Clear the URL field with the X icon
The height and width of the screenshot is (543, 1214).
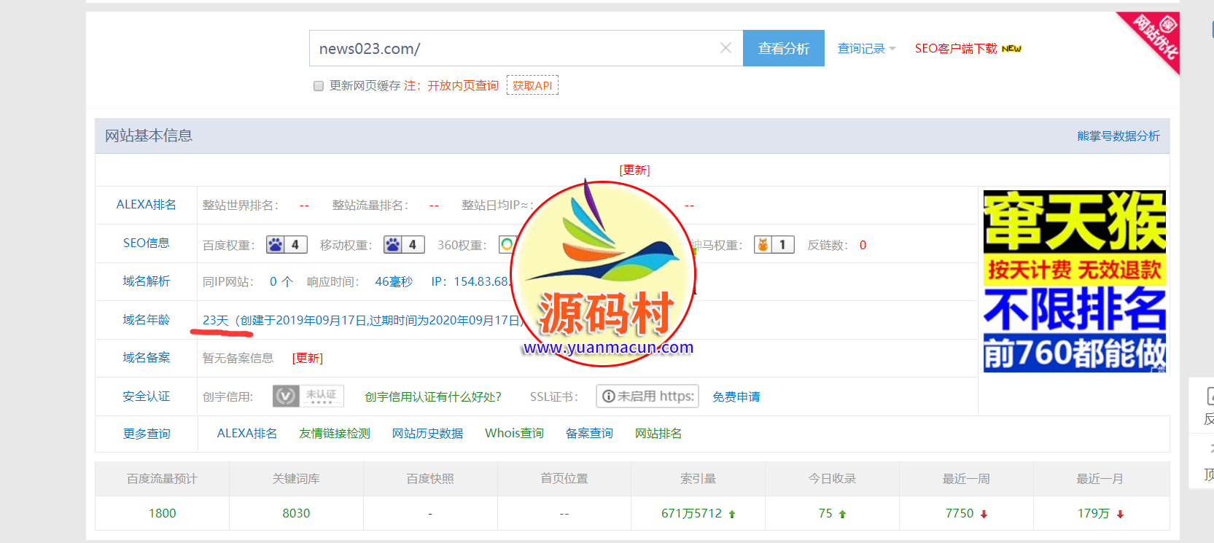(725, 48)
